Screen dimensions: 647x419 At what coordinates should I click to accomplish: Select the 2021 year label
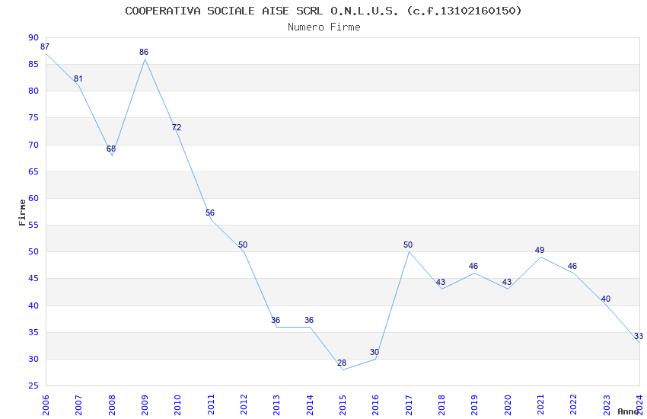click(x=541, y=405)
